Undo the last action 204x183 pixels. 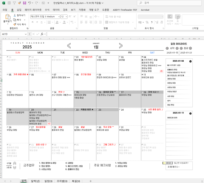coord(29,3)
